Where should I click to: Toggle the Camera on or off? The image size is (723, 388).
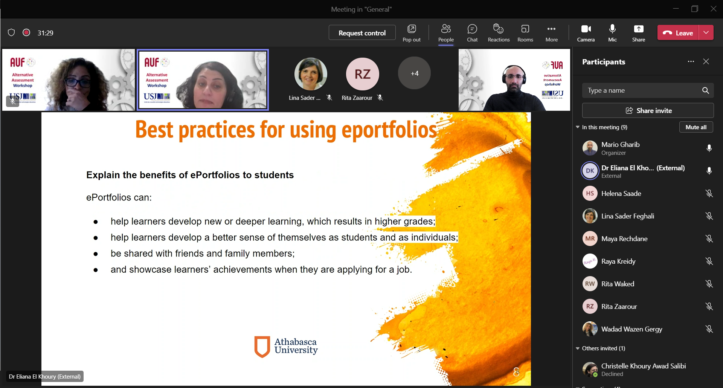(x=586, y=33)
